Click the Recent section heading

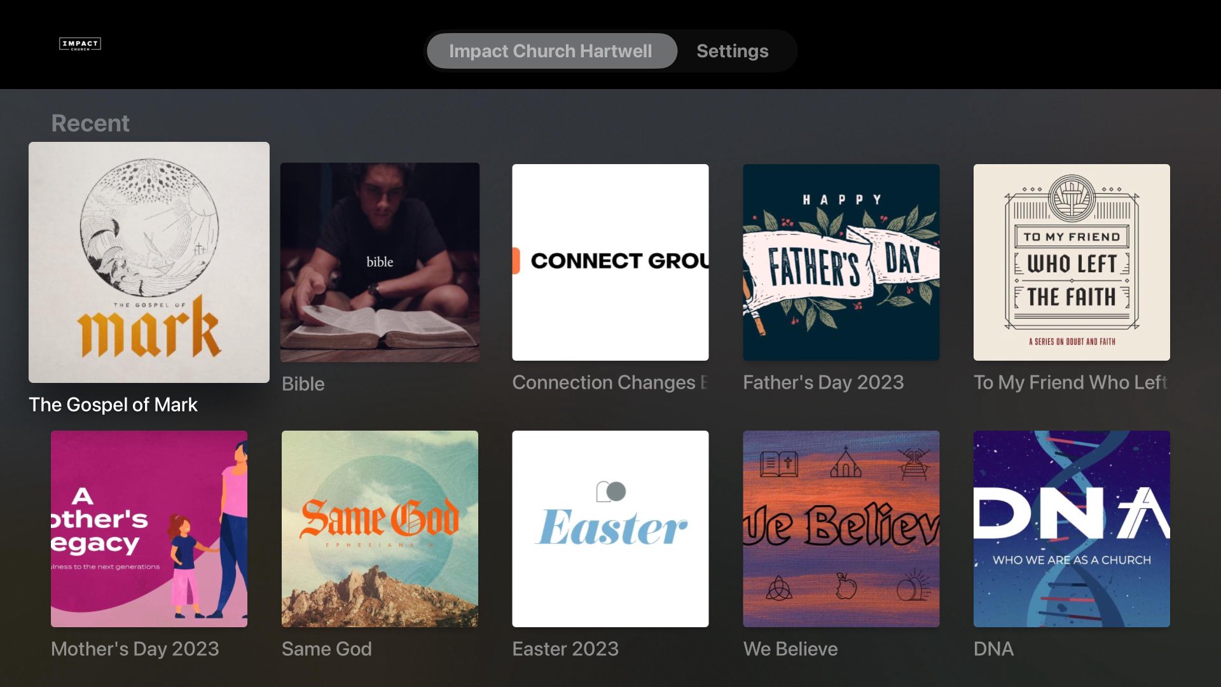[x=90, y=123]
